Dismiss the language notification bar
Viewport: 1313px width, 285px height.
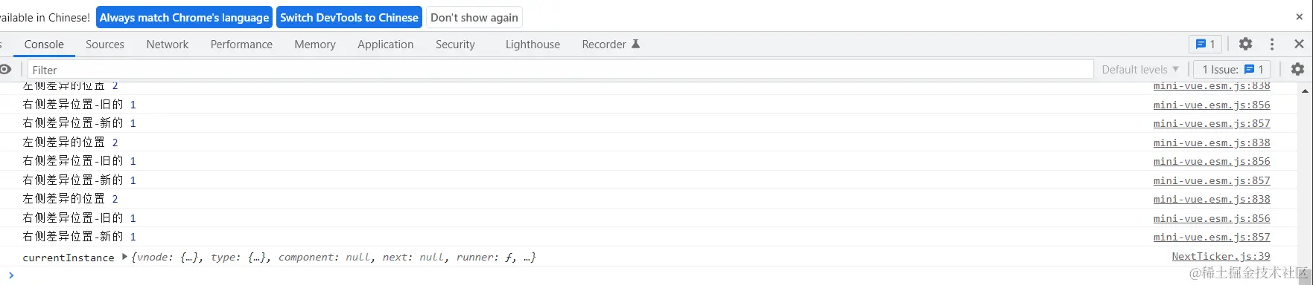pos(1299,16)
